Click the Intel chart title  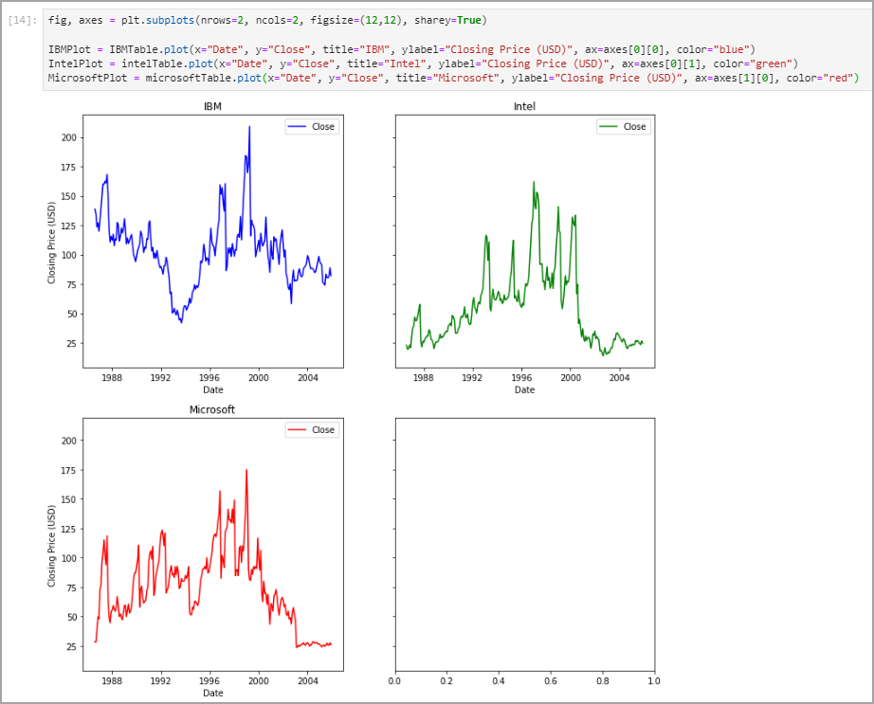pos(524,106)
